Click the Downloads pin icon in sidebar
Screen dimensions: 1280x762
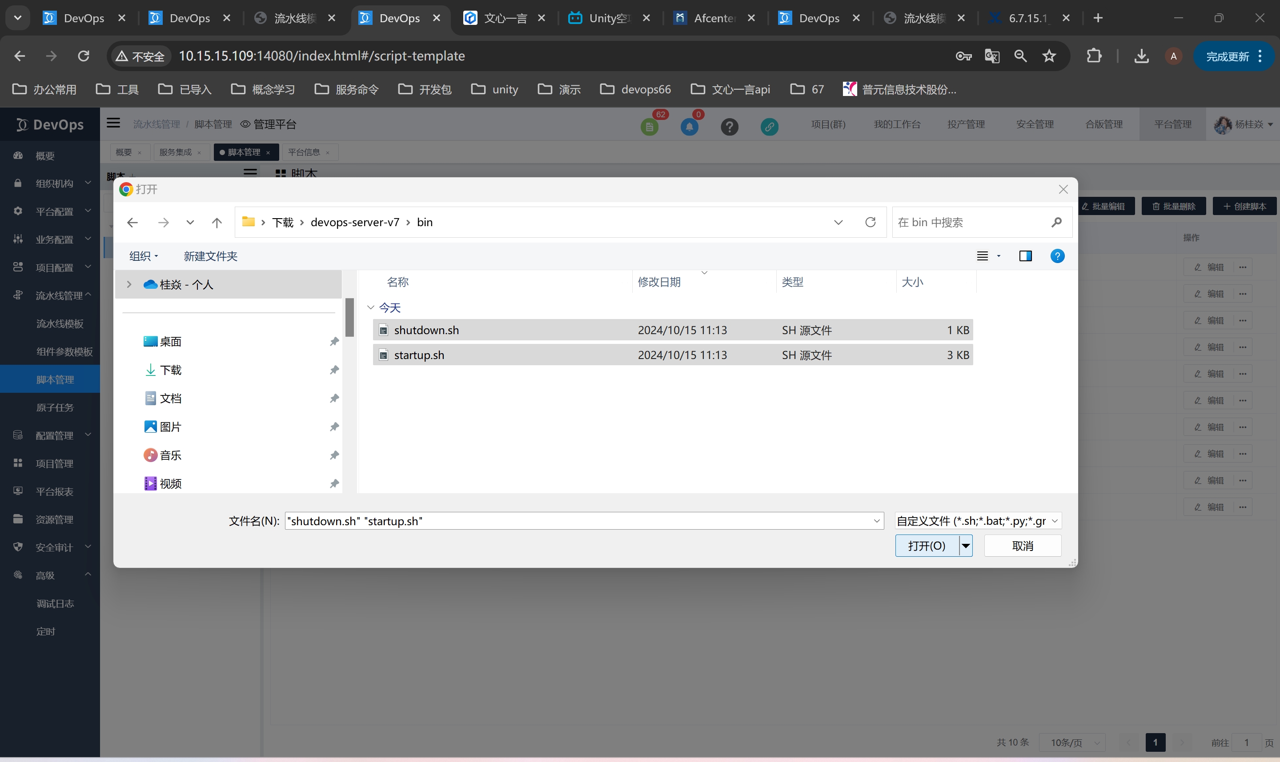point(334,370)
